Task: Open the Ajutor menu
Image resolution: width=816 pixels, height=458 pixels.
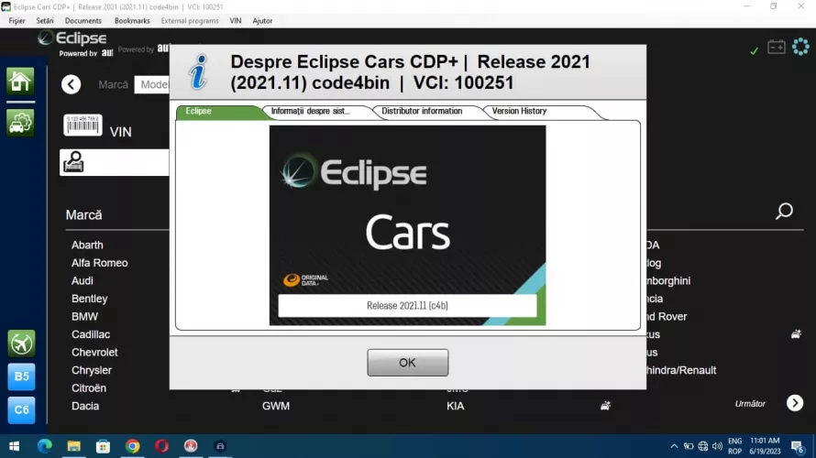Action: [x=262, y=21]
